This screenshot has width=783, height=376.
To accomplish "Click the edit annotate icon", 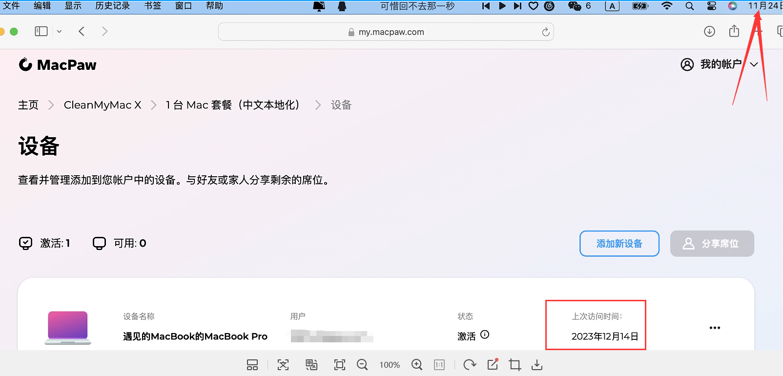I will coord(493,364).
